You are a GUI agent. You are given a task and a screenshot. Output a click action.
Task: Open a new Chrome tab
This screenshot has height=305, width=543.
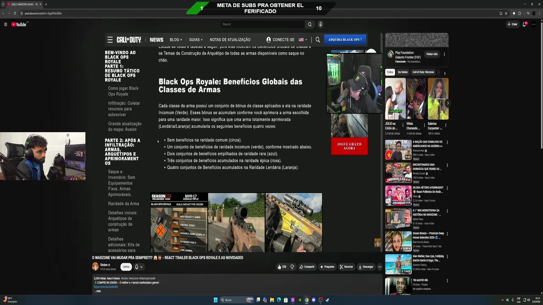tap(46, 4)
